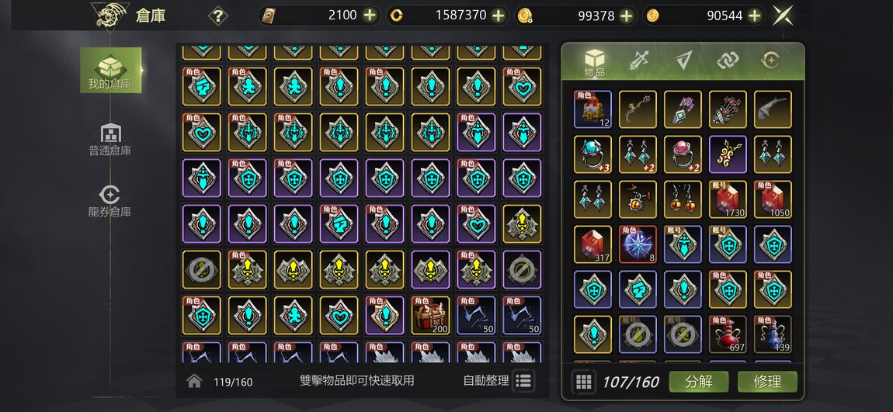This screenshot has width=893, height=412.
Task: Open the help question mark icon
Action: tap(218, 16)
